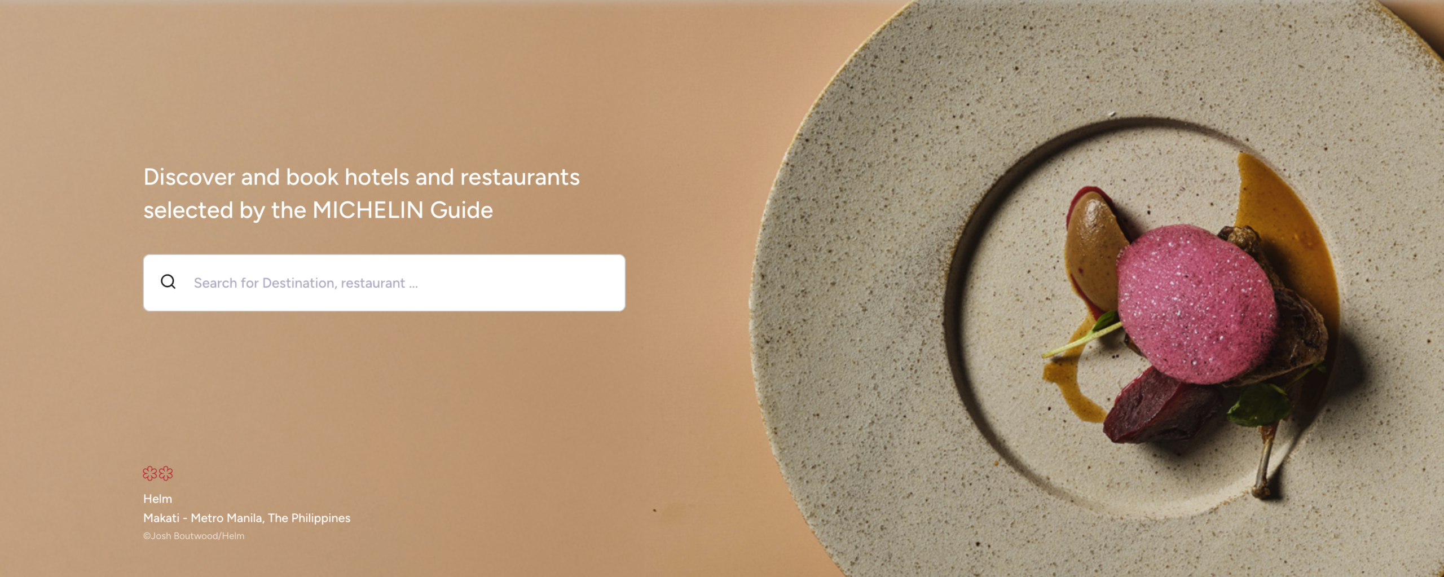Screen dimensions: 1444x577
Task: Click 'MICHELIN Guide' in the headline
Action: [403, 210]
